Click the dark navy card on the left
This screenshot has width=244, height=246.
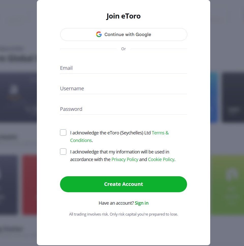coord(18,97)
